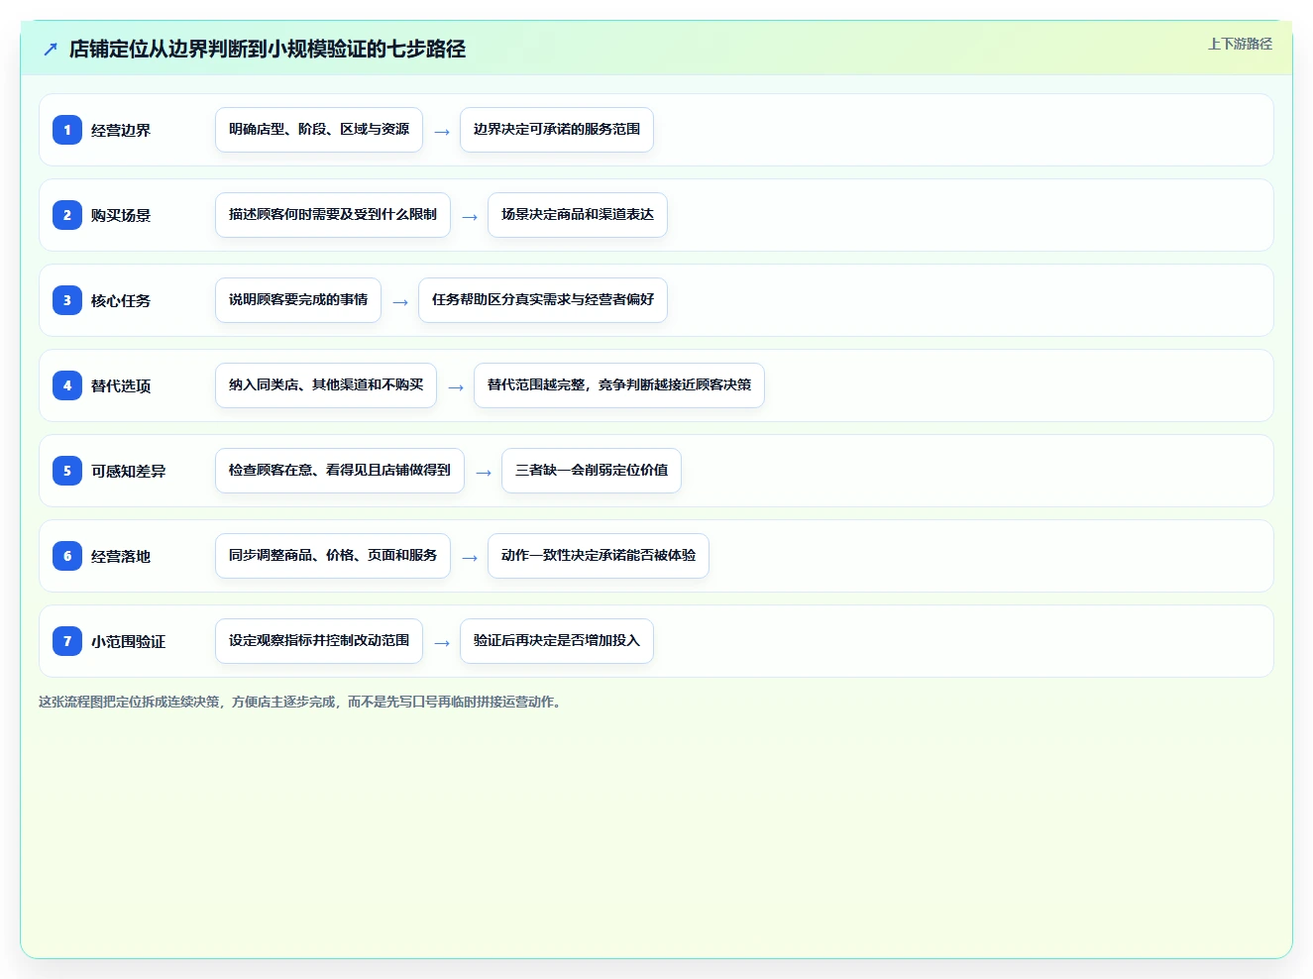Click the arrow in the 经营边界 row

(442, 131)
